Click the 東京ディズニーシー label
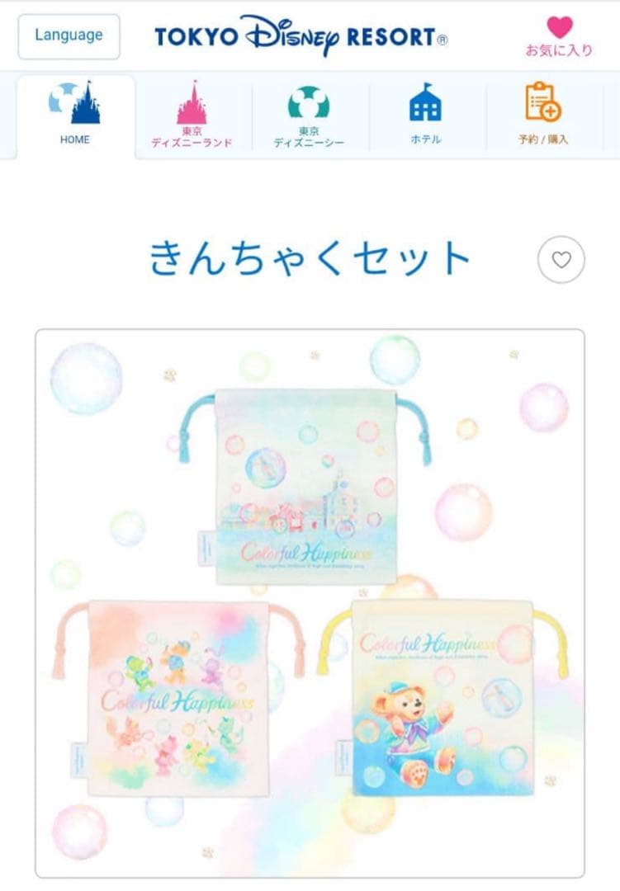 click(309, 138)
